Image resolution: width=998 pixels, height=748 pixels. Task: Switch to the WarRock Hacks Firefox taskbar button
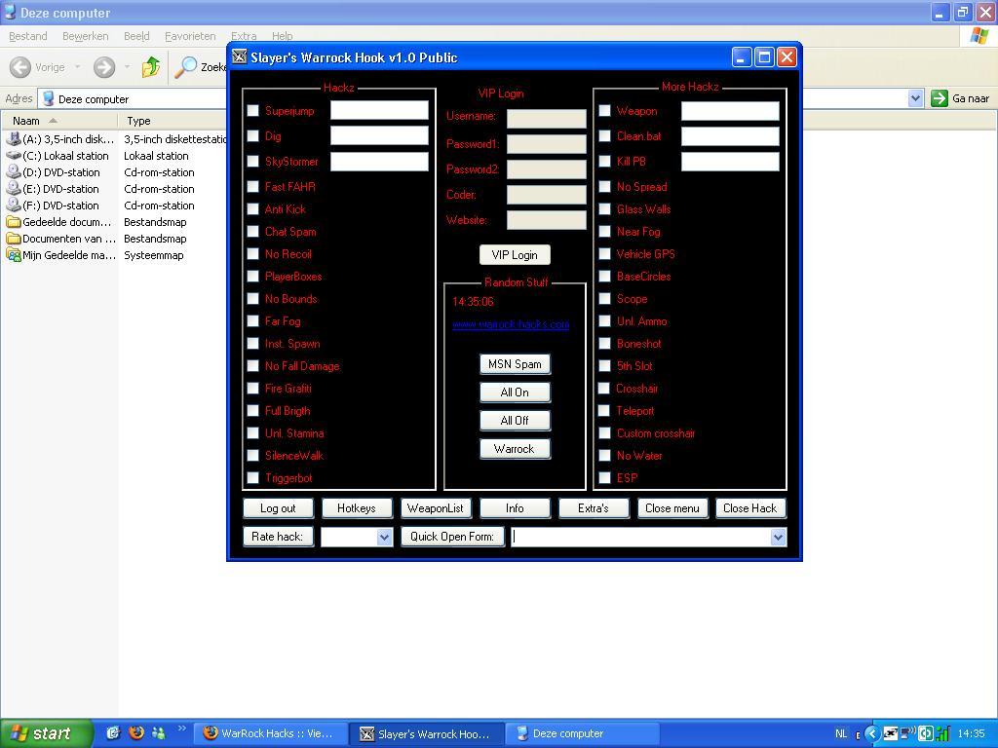[x=271, y=733]
